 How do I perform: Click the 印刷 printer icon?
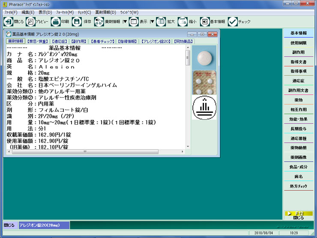tap(56, 21)
